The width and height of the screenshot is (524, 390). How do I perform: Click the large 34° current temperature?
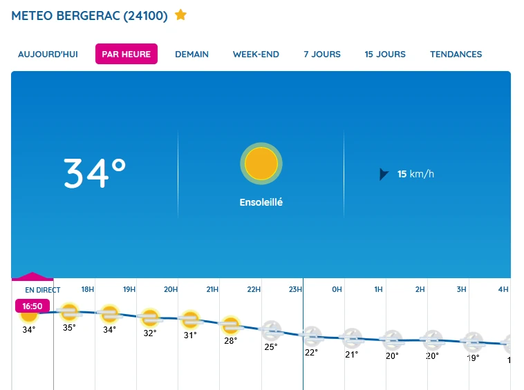(x=95, y=173)
